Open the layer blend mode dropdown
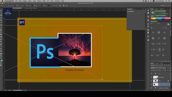This screenshot has height=97, width=172. tap(156, 68)
